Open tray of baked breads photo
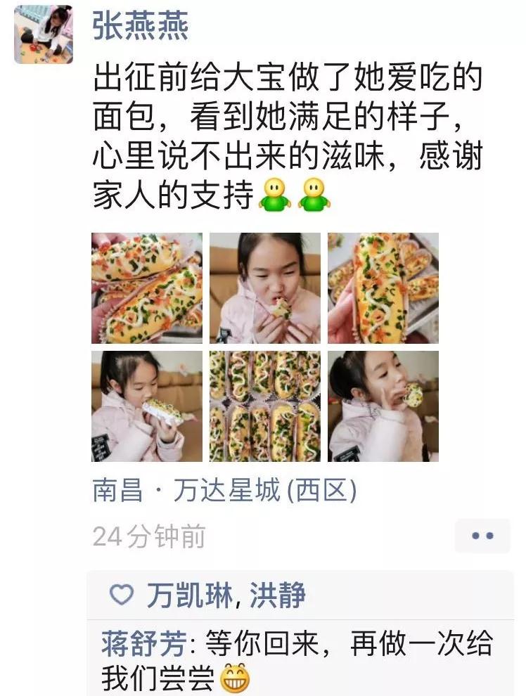This screenshot has width=526, height=696. point(265,406)
